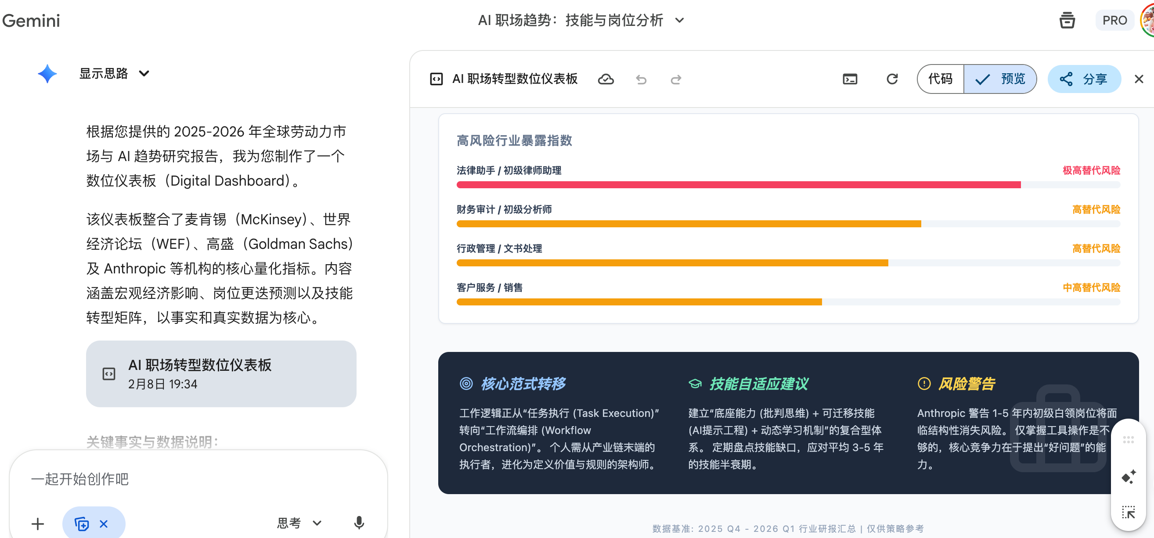
Task: Open the 思考 model mode dropdown
Action: click(x=299, y=523)
